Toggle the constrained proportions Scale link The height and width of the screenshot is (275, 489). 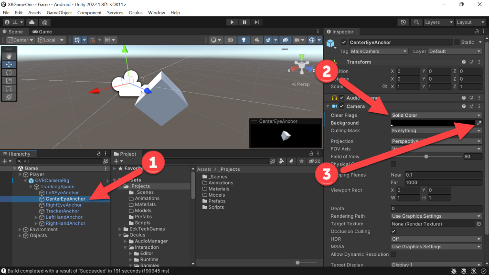click(384, 86)
